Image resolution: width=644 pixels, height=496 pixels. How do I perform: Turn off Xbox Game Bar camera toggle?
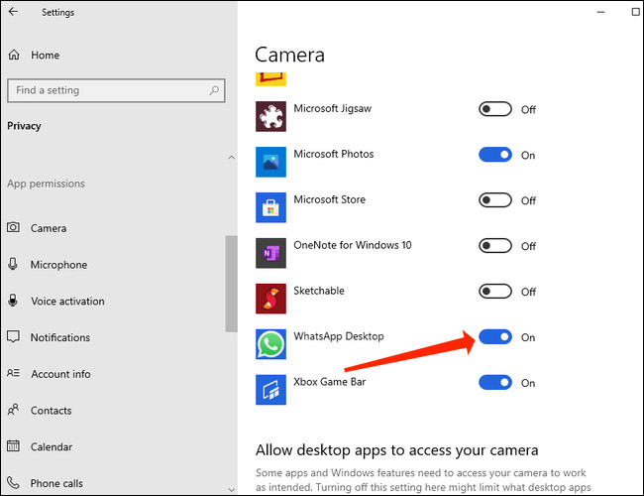point(495,383)
